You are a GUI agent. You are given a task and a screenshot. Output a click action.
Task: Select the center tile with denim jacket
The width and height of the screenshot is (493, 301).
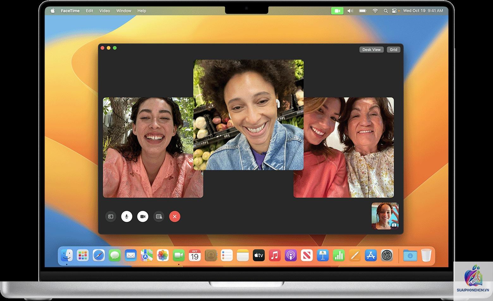[x=248, y=115]
